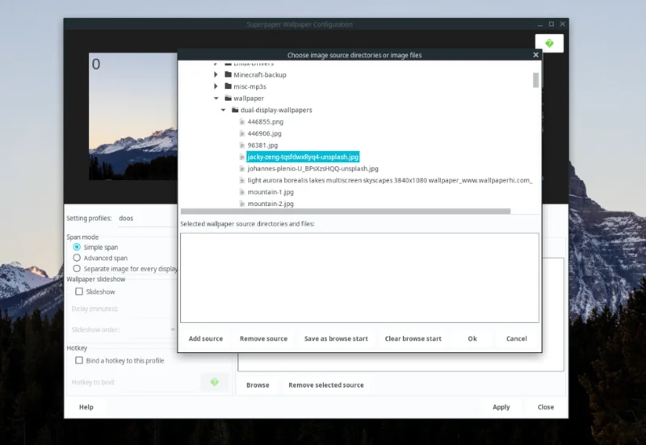Screen dimensions: 646x445
Task: Click Browse in the configuration window
Action: pyautogui.click(x=258, y=385)
